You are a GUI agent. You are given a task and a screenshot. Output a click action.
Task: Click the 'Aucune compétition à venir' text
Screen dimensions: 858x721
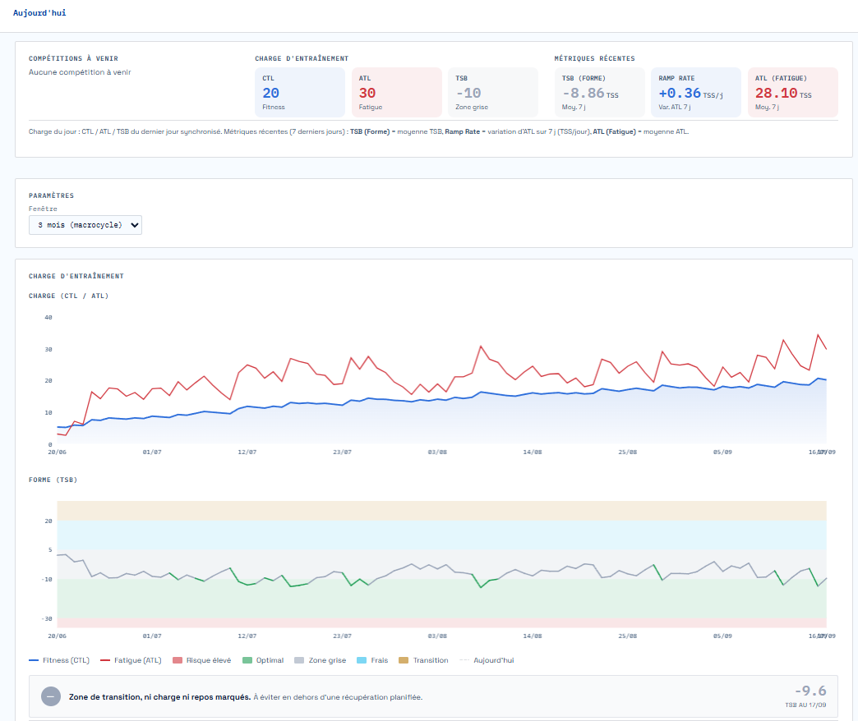(x=80, y=72)
